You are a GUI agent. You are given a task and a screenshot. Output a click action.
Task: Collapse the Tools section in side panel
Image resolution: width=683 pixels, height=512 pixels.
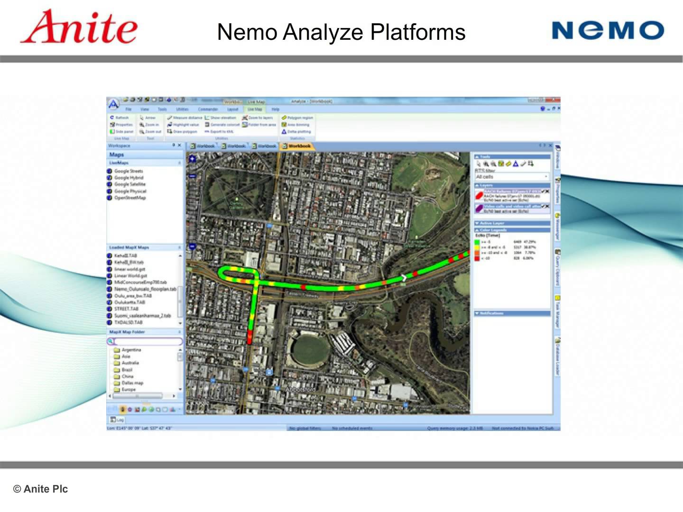click(x=477, y=157)
